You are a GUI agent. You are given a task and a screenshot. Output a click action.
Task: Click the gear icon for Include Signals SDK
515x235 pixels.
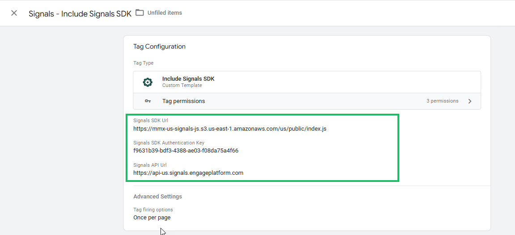pyautogui.click(x=148, y=82)
